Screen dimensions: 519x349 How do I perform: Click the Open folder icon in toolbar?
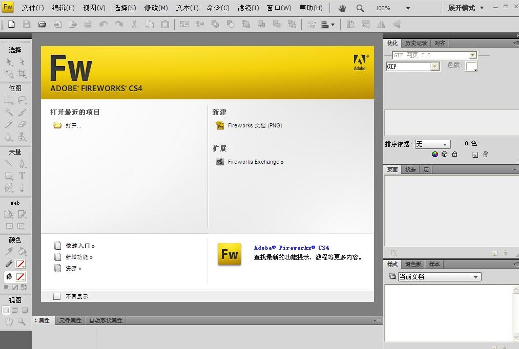pyautogui.click(x=42, y=24)
